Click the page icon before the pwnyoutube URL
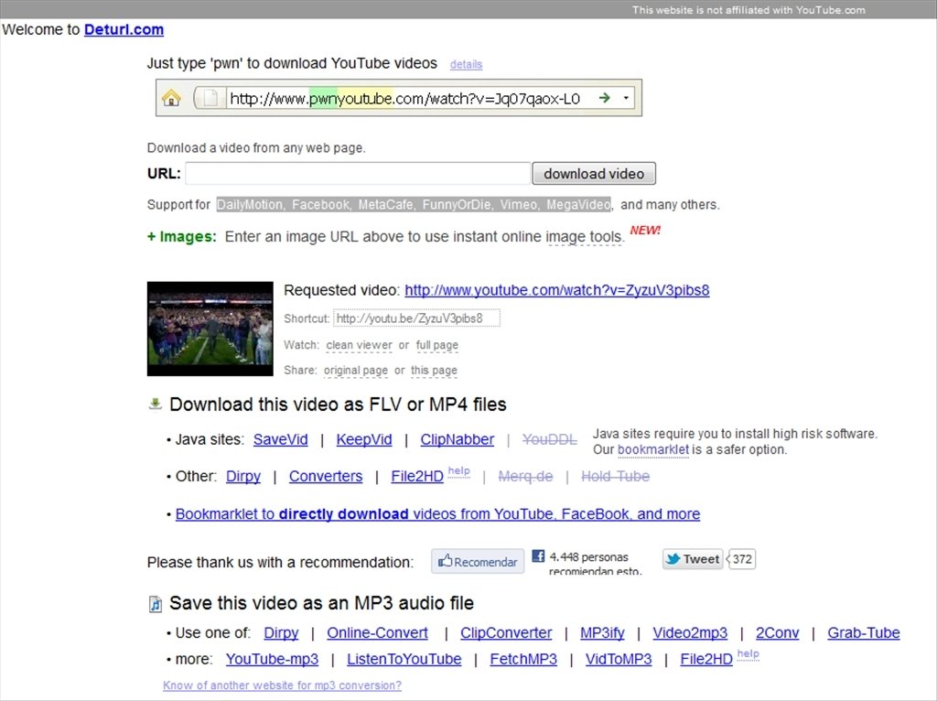The height and width of the screenshot is (701, 937). click(210, 97)
